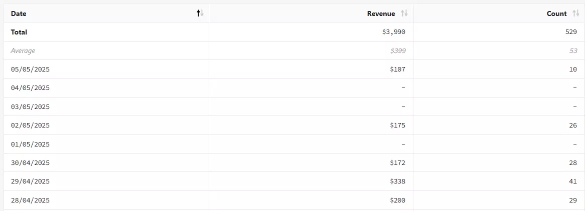Toggle sort arrows on Revenue column
Screen dimensions: 585x211
coord(404,13)
